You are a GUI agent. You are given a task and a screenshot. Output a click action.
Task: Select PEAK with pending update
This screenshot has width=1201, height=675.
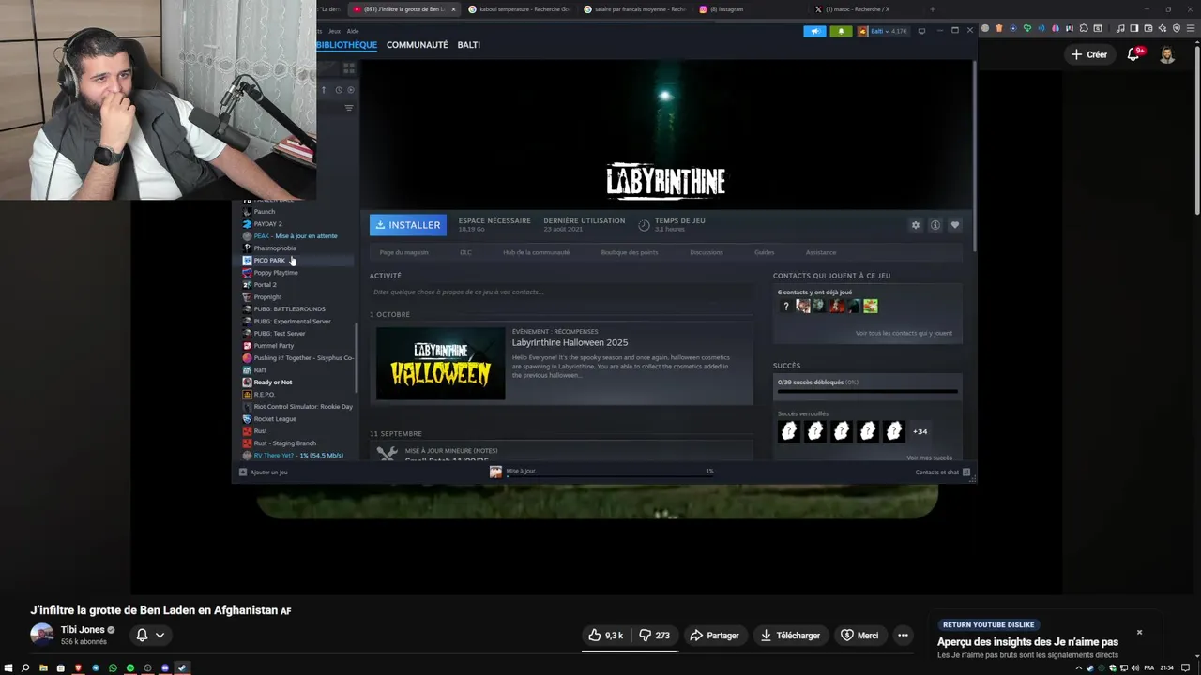[296, 236]
